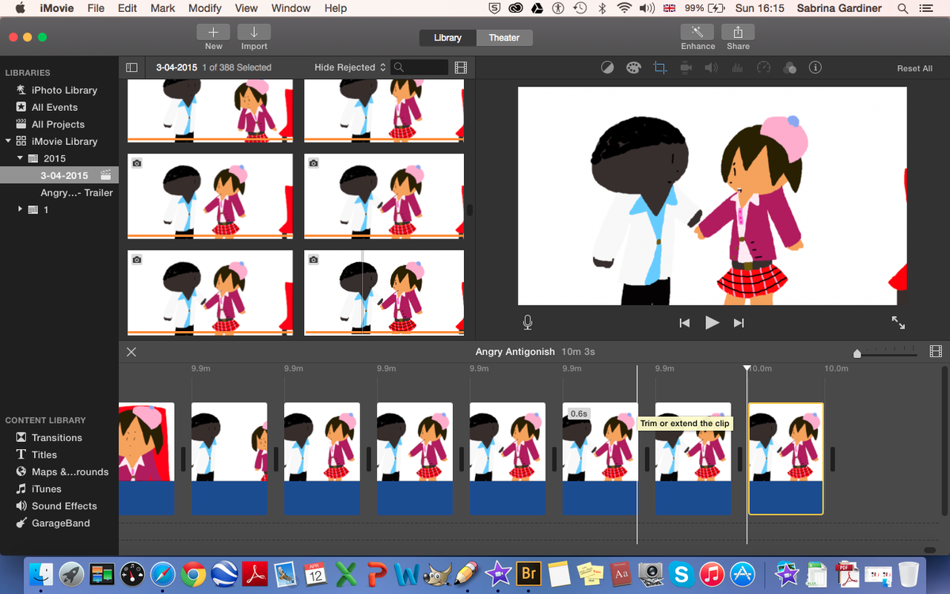Viewport: 950px width, 594px height.
Task: Open the Edit menu
Action: tap(127, 8)
